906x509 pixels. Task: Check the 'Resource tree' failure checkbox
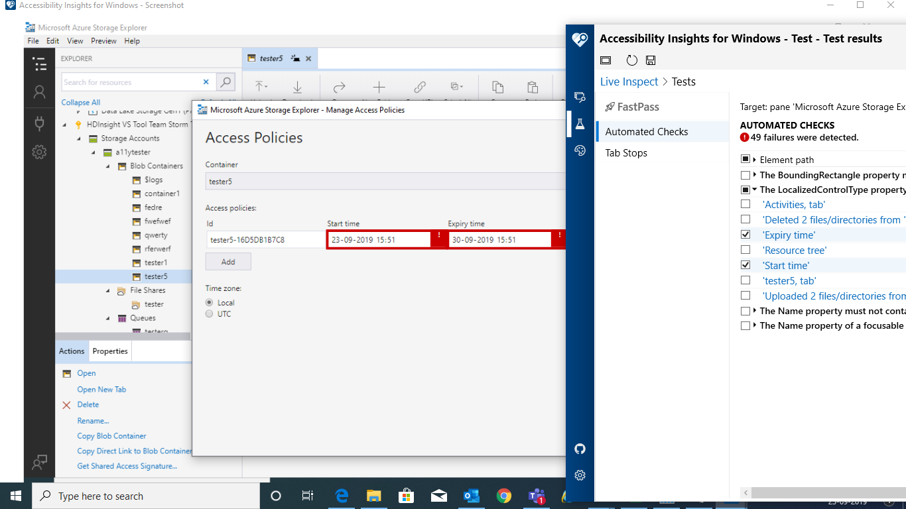coord(745,250)
